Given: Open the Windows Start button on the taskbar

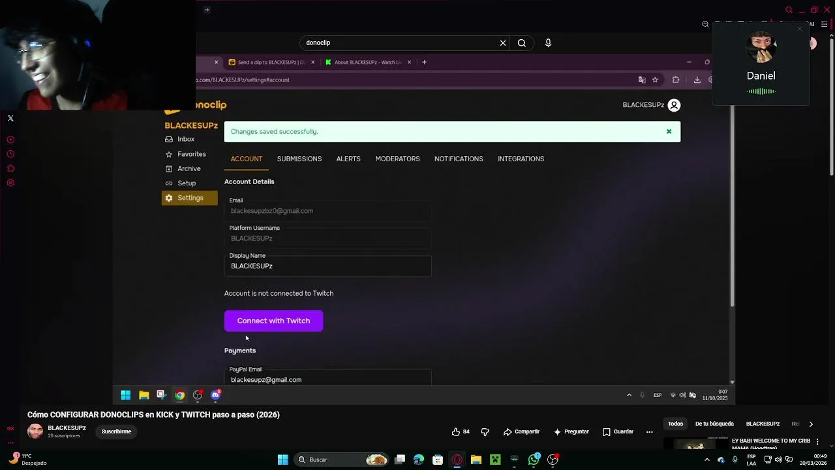Looking at the screenshot, I should click(x=282, y=460).
